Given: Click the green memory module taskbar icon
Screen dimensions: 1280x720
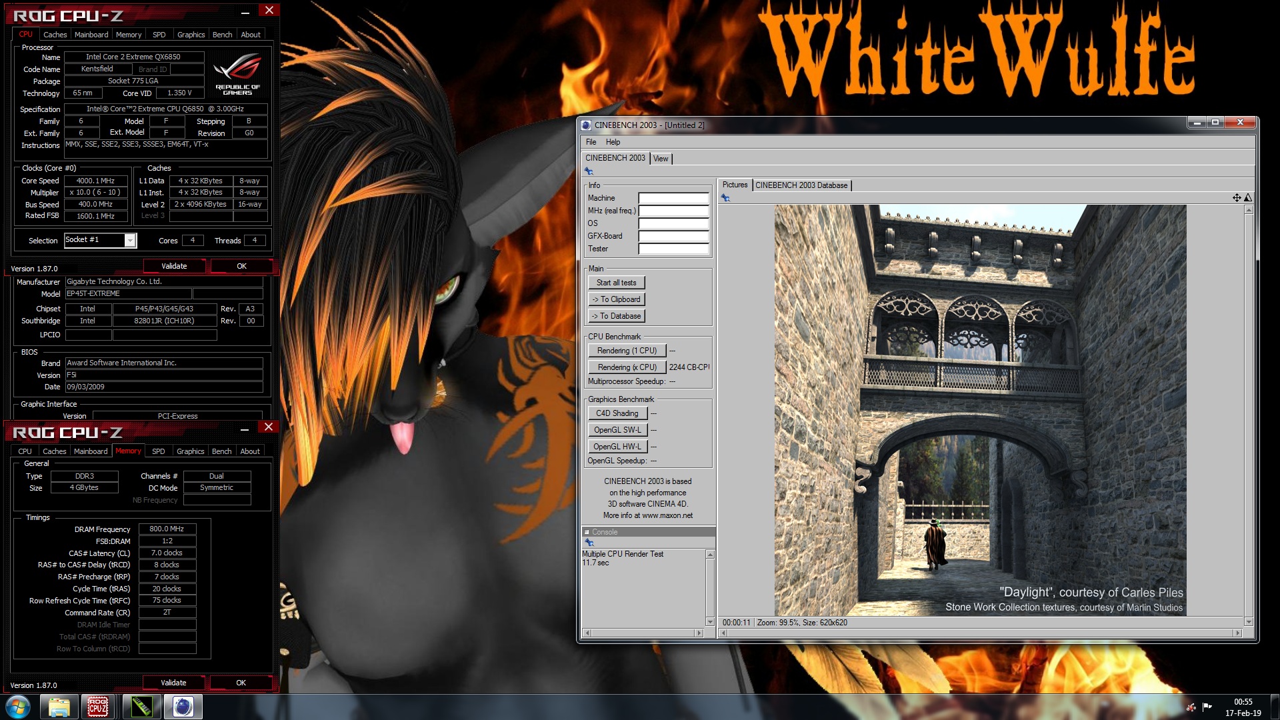Looking at the screenshot, I should point(141,707).
